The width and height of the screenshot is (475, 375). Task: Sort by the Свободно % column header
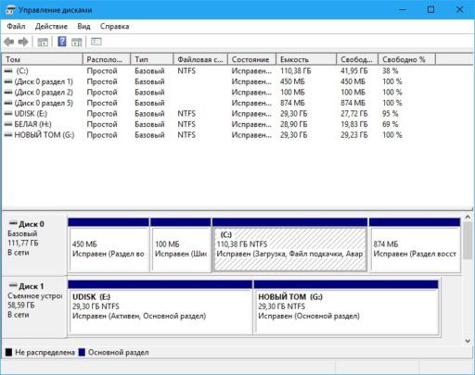click(x=406, y=59)
